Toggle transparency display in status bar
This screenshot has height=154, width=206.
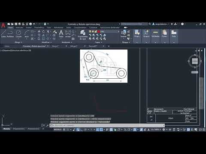click(111, 130)
